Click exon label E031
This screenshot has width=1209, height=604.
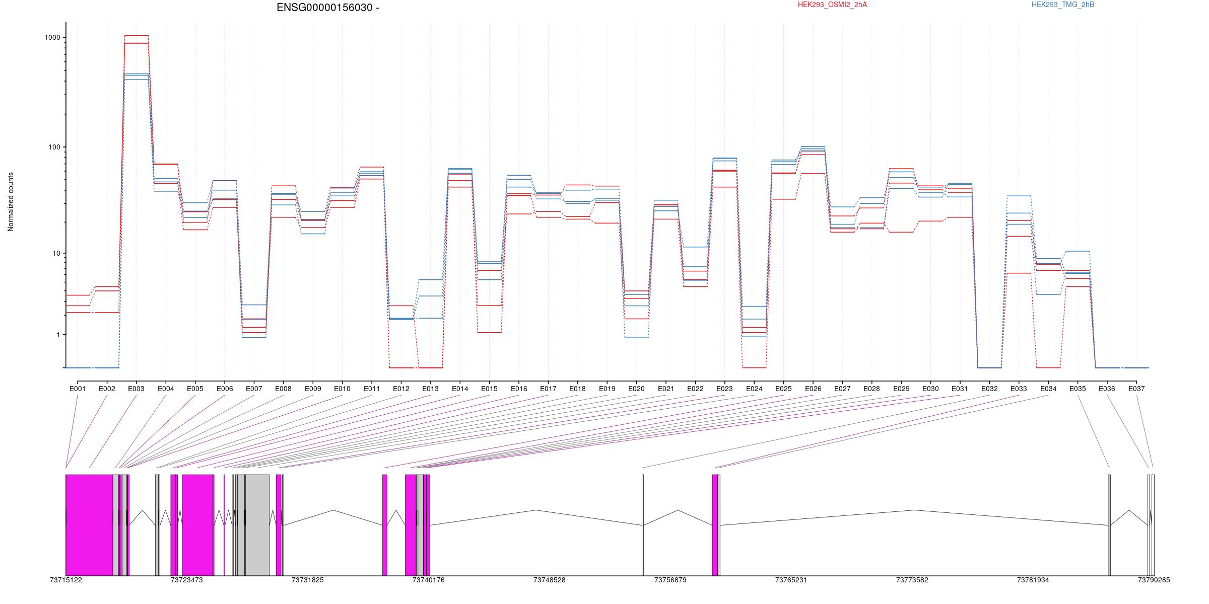[960, 389]
